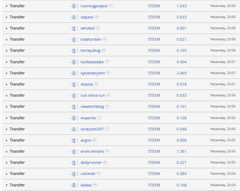
Task: Click the incoming transfer icon beside ervin-lemark
Action: 73,152
